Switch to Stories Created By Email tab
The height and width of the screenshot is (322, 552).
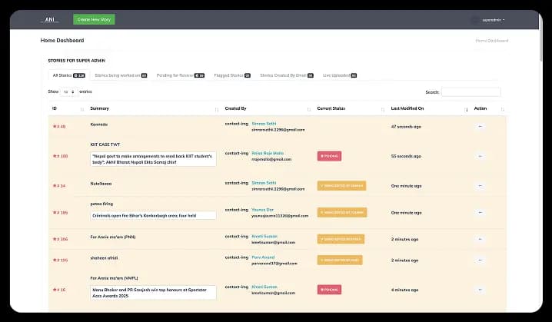click(287, 75)
